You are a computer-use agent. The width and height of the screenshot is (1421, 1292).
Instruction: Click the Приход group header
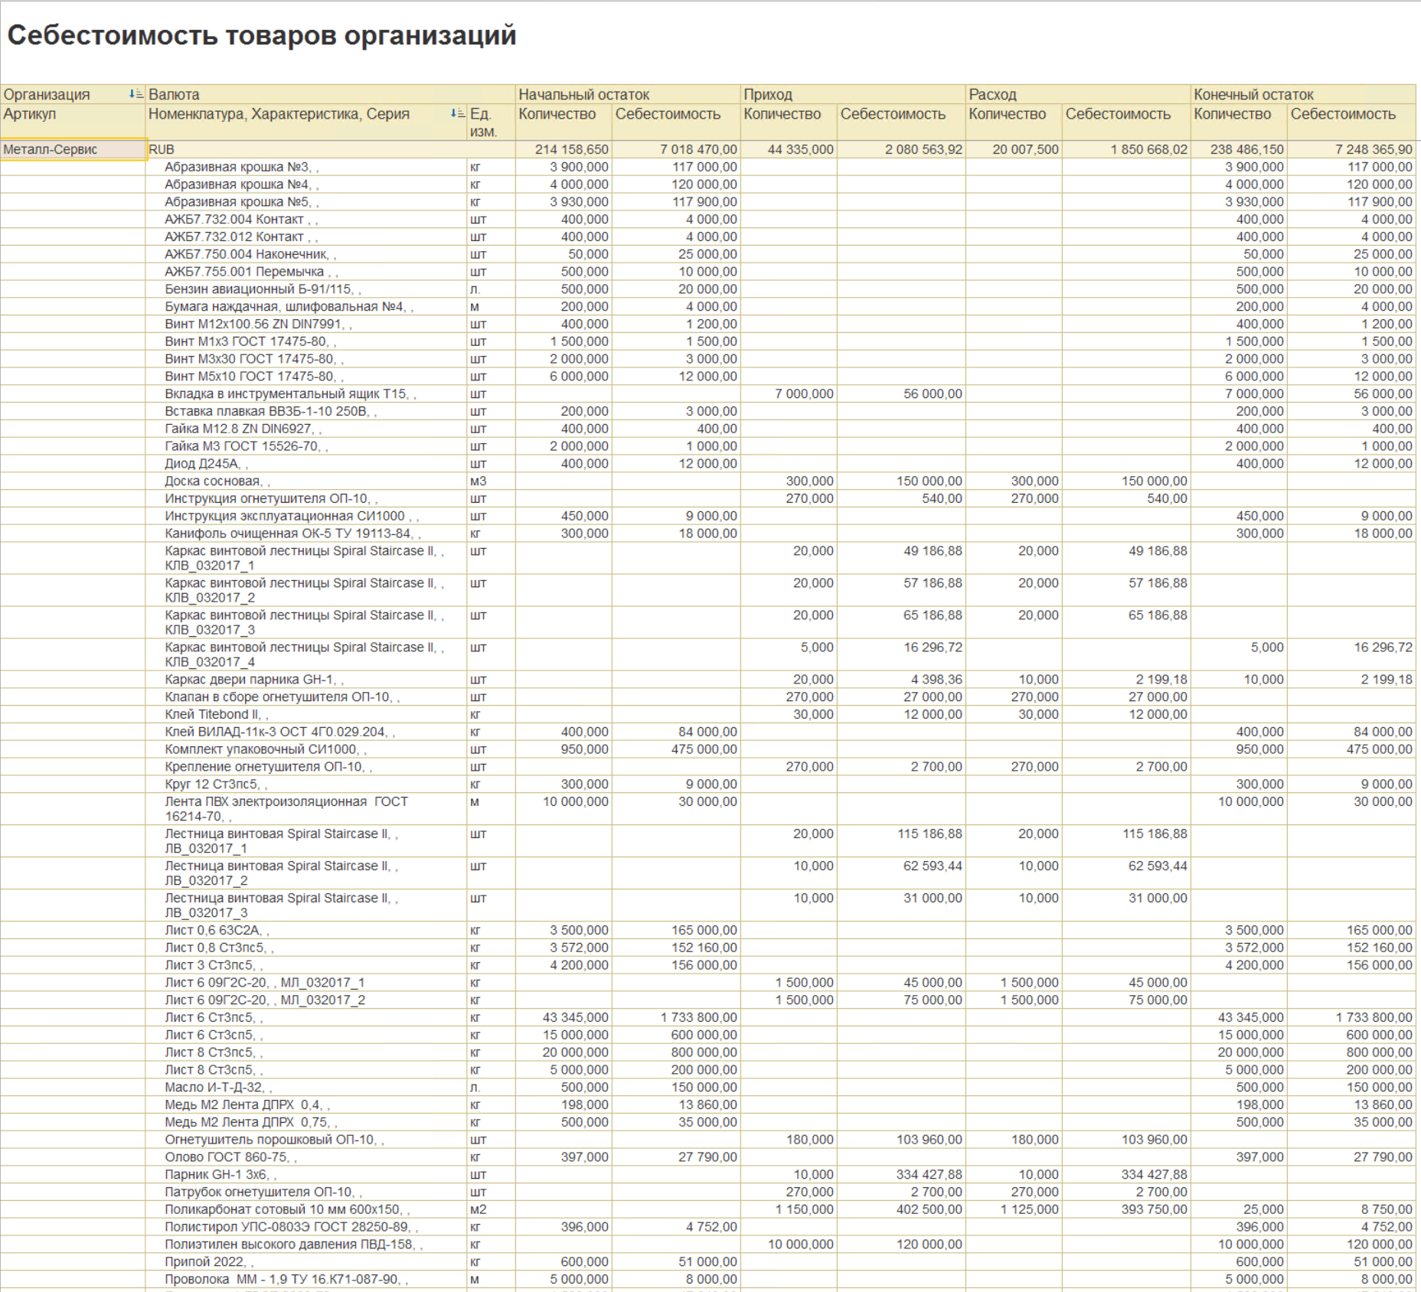tap(768, 94)
